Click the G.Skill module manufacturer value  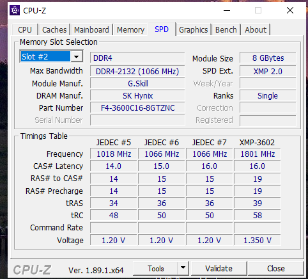[137, 83]
